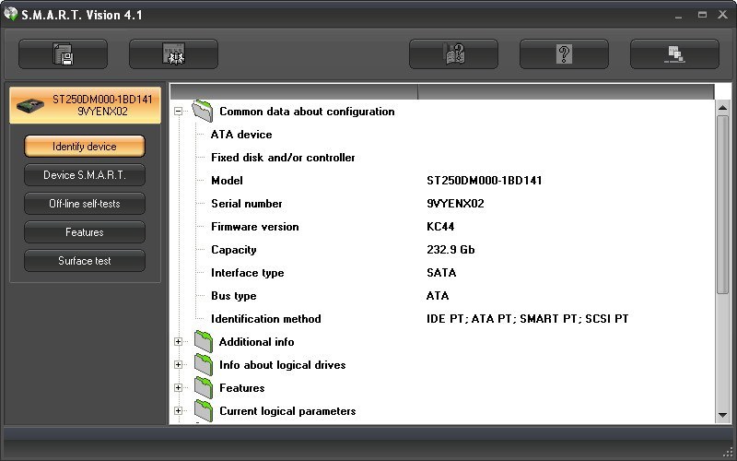Image resolution: width=737 pixels, height=461 pixels.
Task: Select the Serial number row
Action: pos(247,204)
